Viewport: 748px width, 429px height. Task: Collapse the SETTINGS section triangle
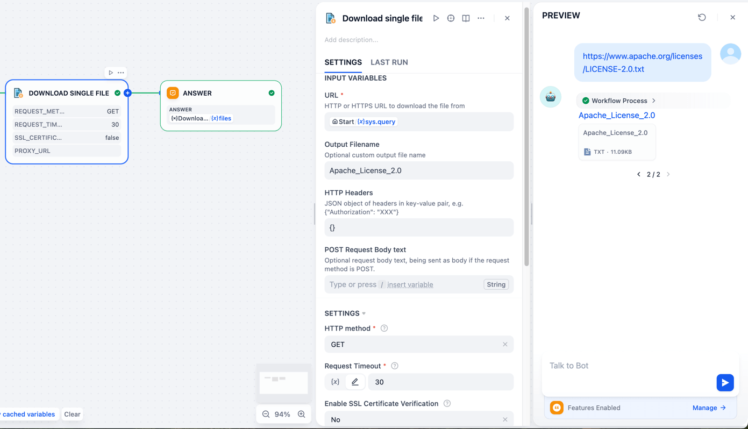coord(364,313)
